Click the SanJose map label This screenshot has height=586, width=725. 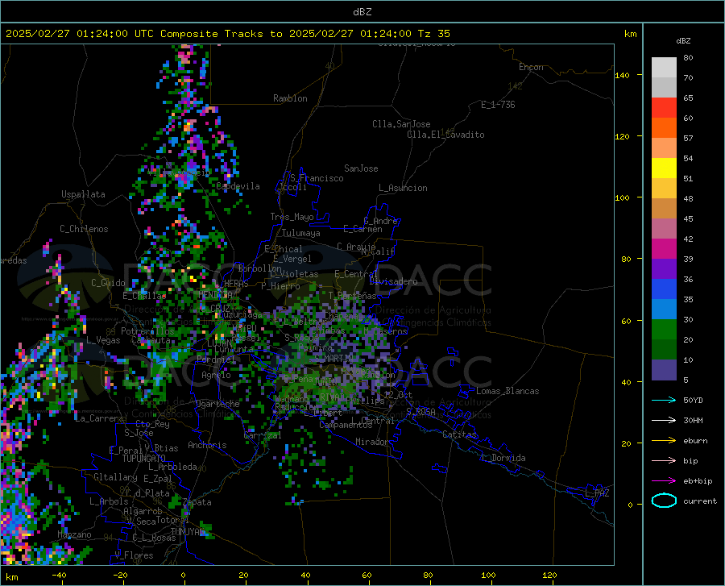click(x=361, y=168)
